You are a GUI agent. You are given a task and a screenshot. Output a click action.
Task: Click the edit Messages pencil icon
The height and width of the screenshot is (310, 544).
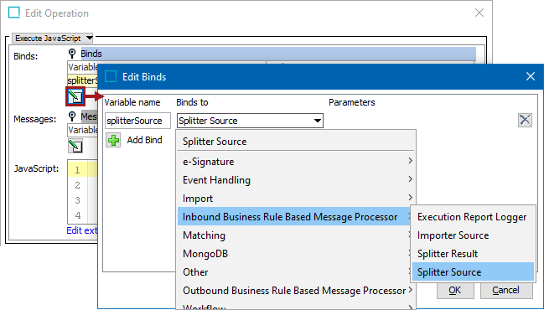click(x=75, y=146)
